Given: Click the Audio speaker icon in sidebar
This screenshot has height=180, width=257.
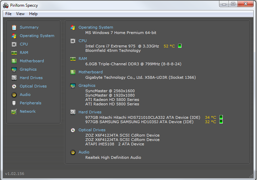Looking at the screenshot, I should click(x=14, y=95).
